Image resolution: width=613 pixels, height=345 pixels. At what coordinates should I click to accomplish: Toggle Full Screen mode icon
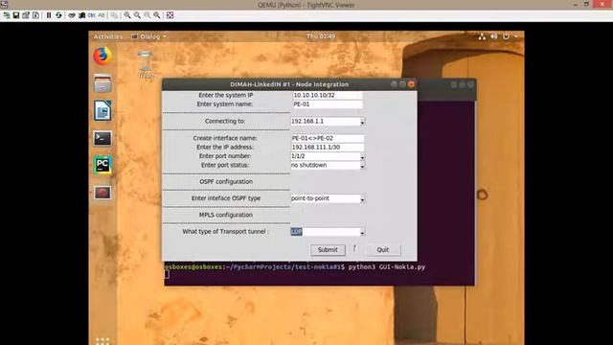(x=170, y=15)
